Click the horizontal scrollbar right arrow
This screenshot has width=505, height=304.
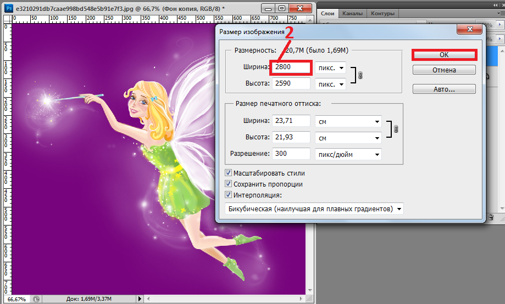[x=301, y=299]
